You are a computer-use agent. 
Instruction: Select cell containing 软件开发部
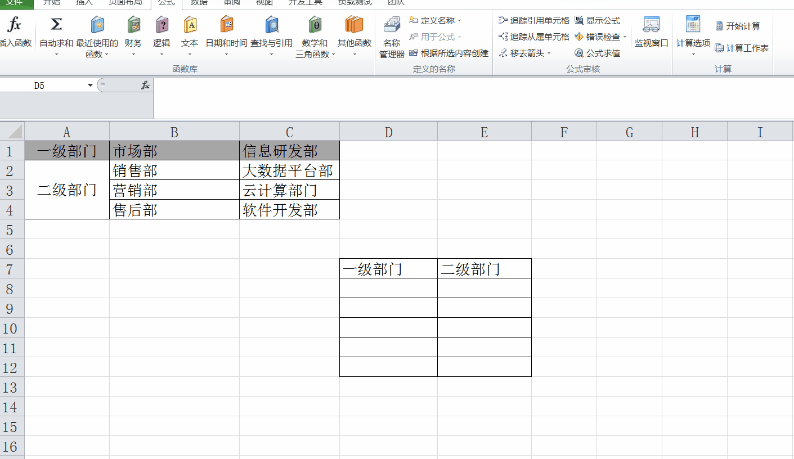coord(290,210)
